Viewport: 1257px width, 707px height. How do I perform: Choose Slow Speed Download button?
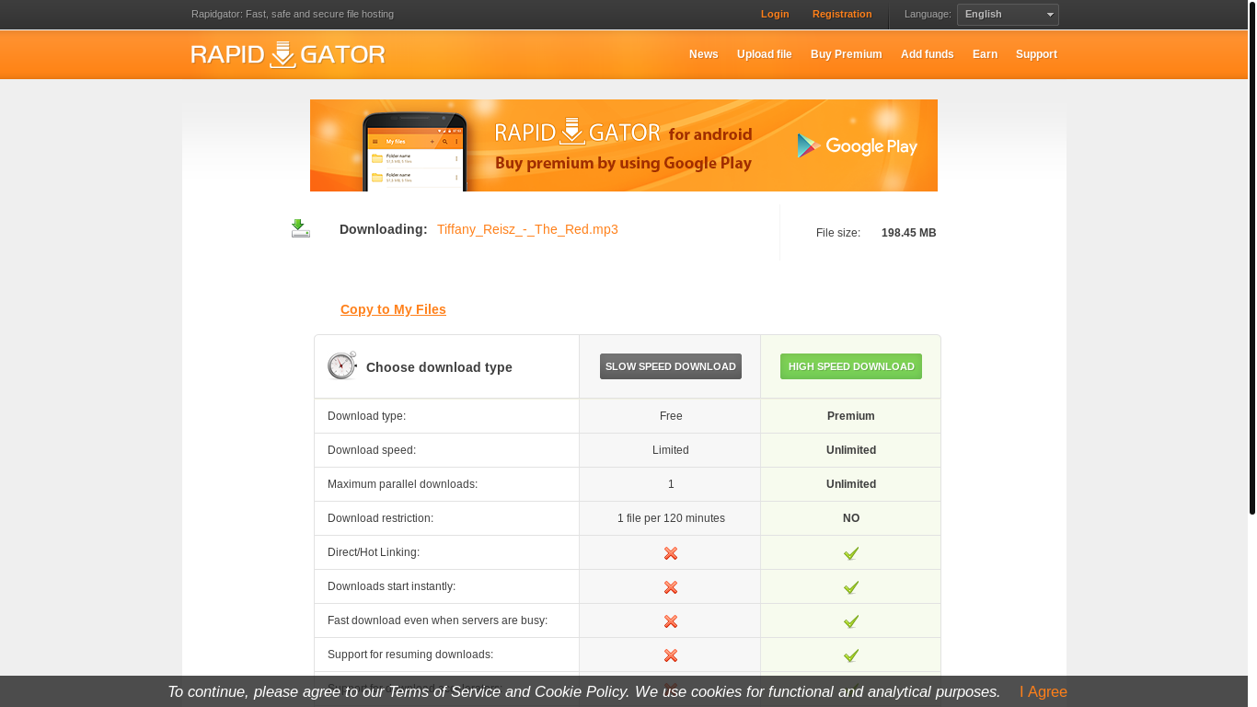[671, 366]
